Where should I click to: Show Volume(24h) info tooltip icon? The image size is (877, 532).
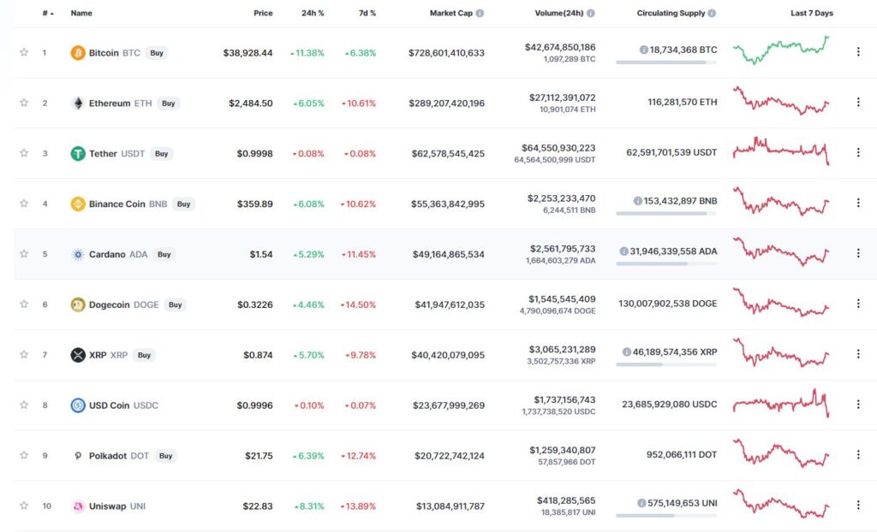click(x=591, y=13)
